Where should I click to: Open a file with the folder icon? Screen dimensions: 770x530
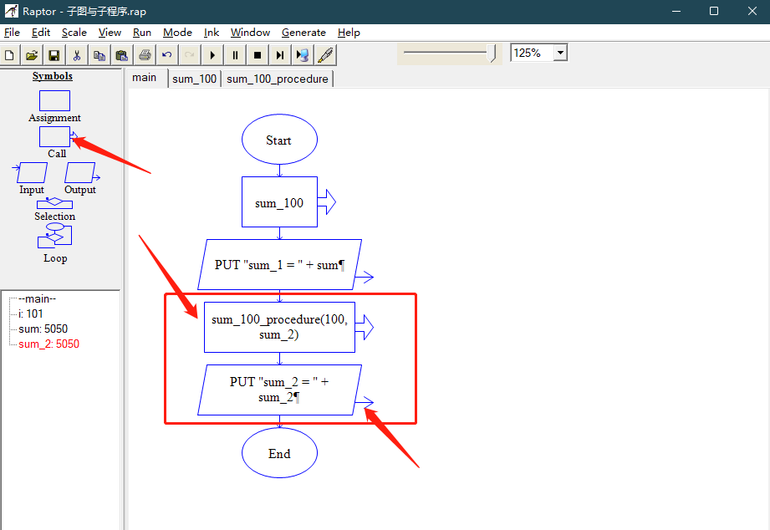coord(32,55)
